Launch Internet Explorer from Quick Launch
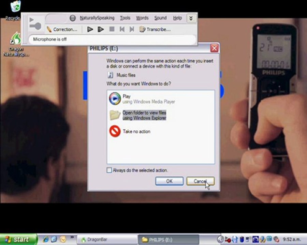The height and width of the screenshot is (245, 307). [46, 239]
